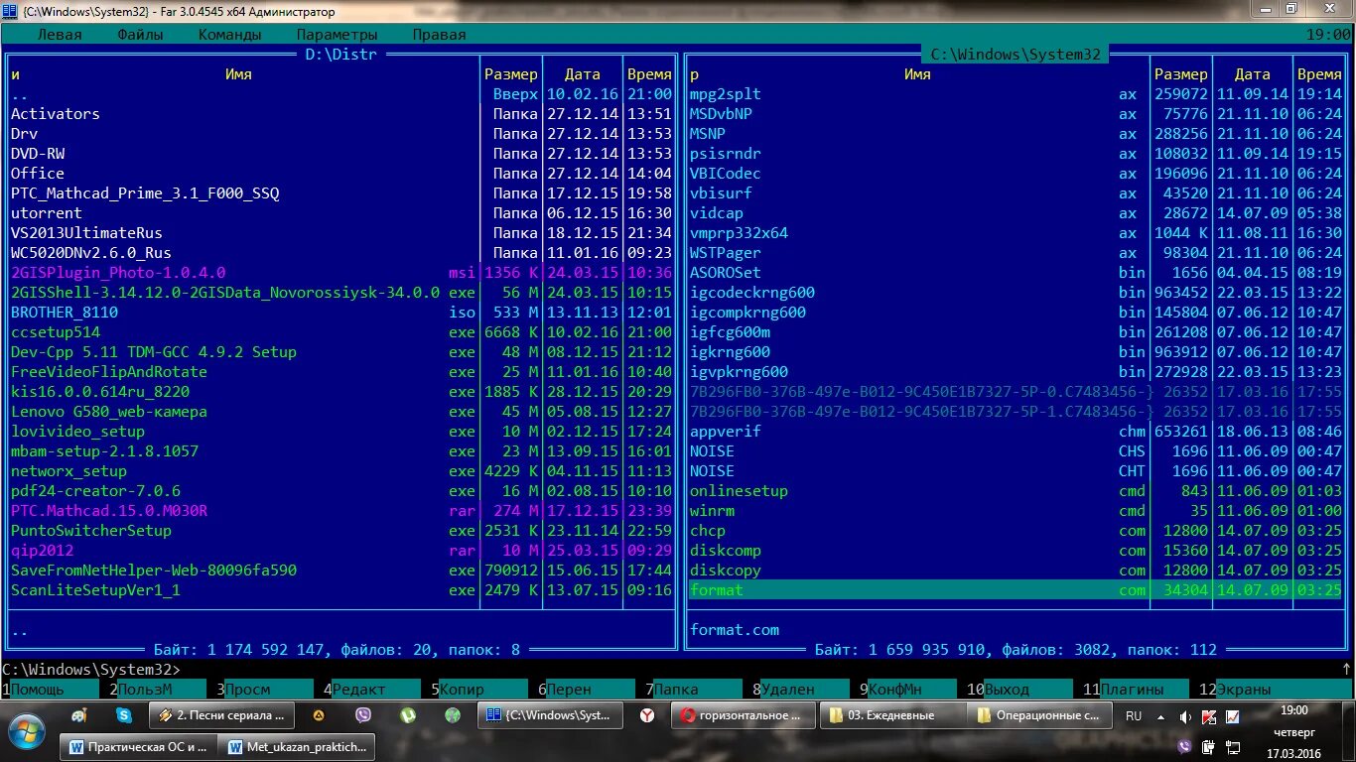Select the DVD-RW folder

[339, 154]
